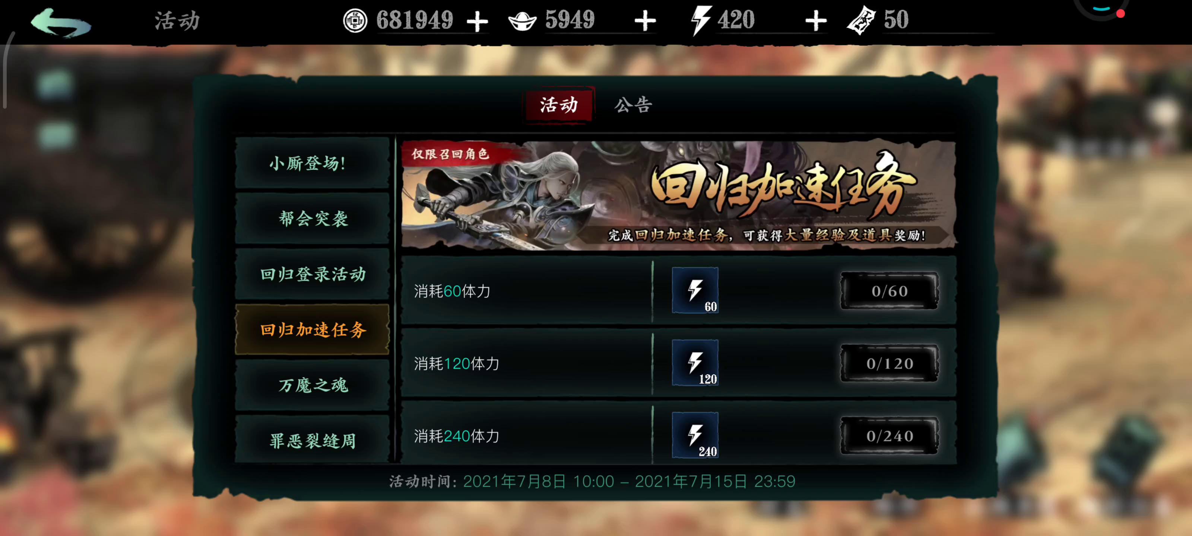Open the 小厮登场! event
Image resolution: width=1192 pixels, height=536 pixels.
(313, 162)
